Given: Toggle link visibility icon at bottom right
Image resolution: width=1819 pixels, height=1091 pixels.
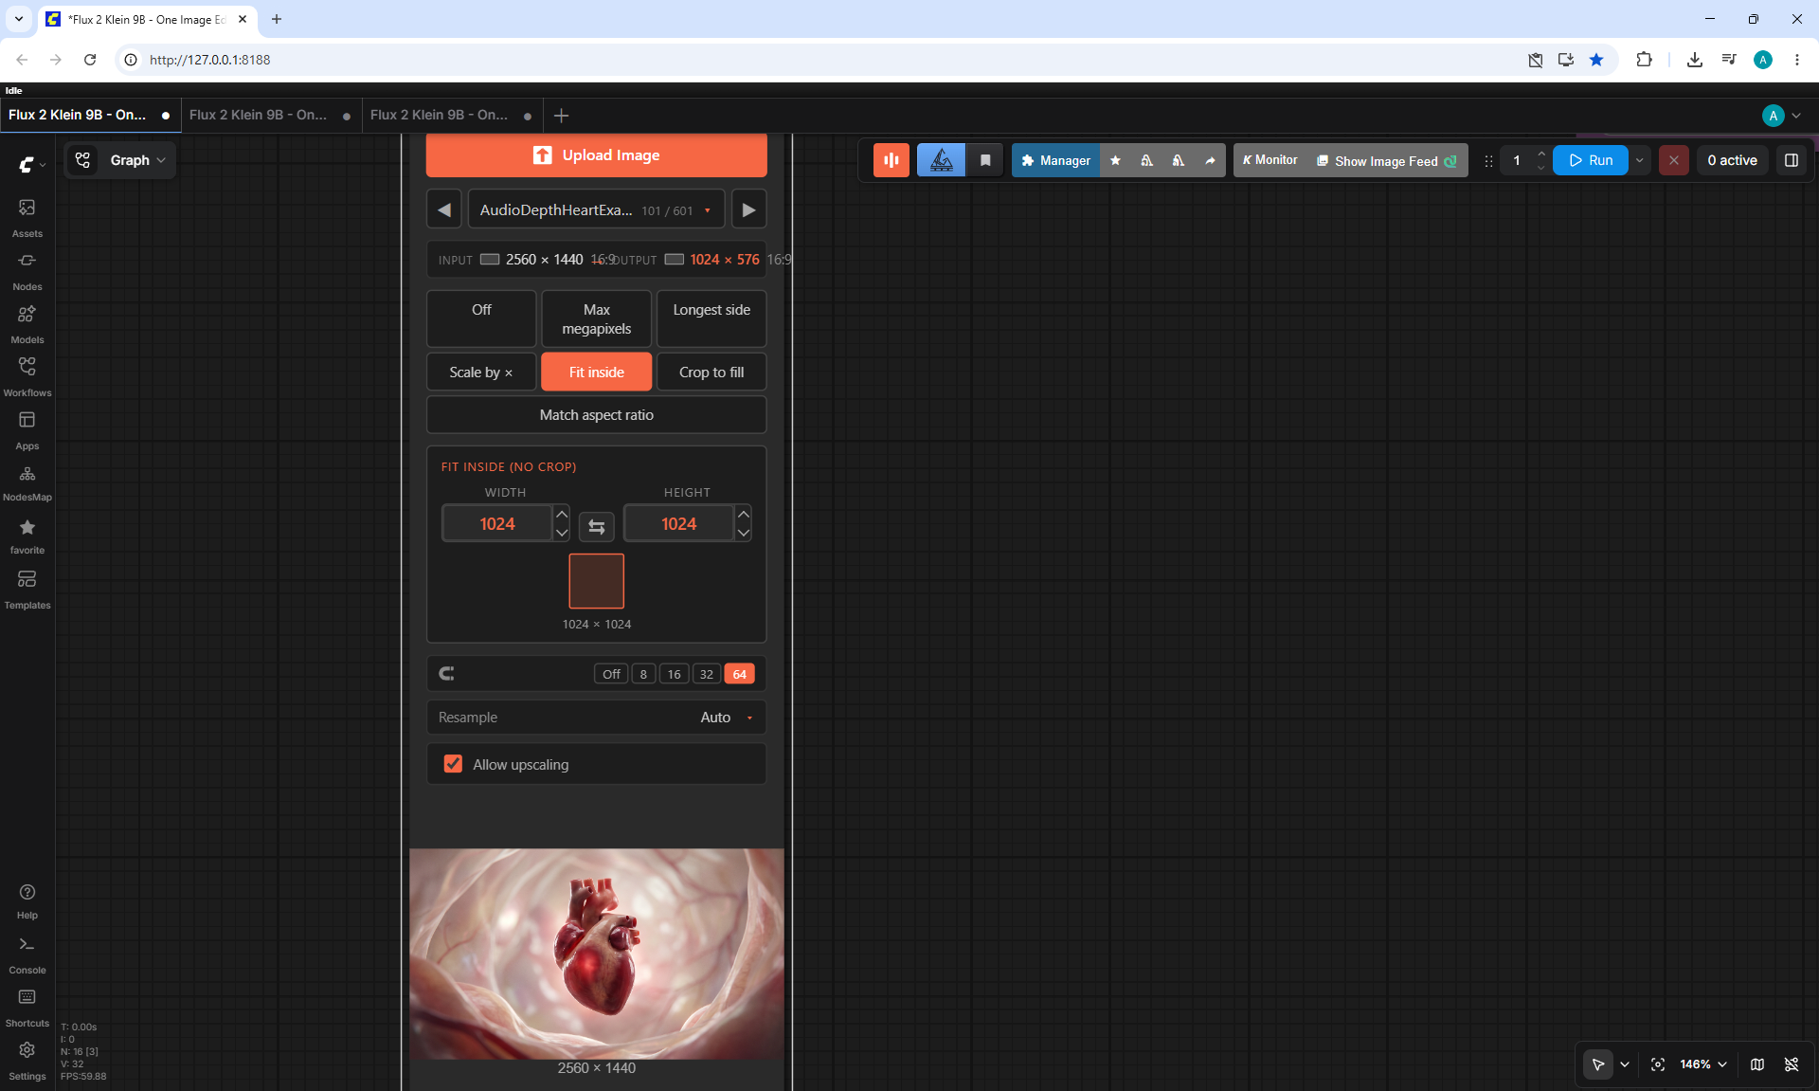Looking at the screenshot, I should 1792,1064.
